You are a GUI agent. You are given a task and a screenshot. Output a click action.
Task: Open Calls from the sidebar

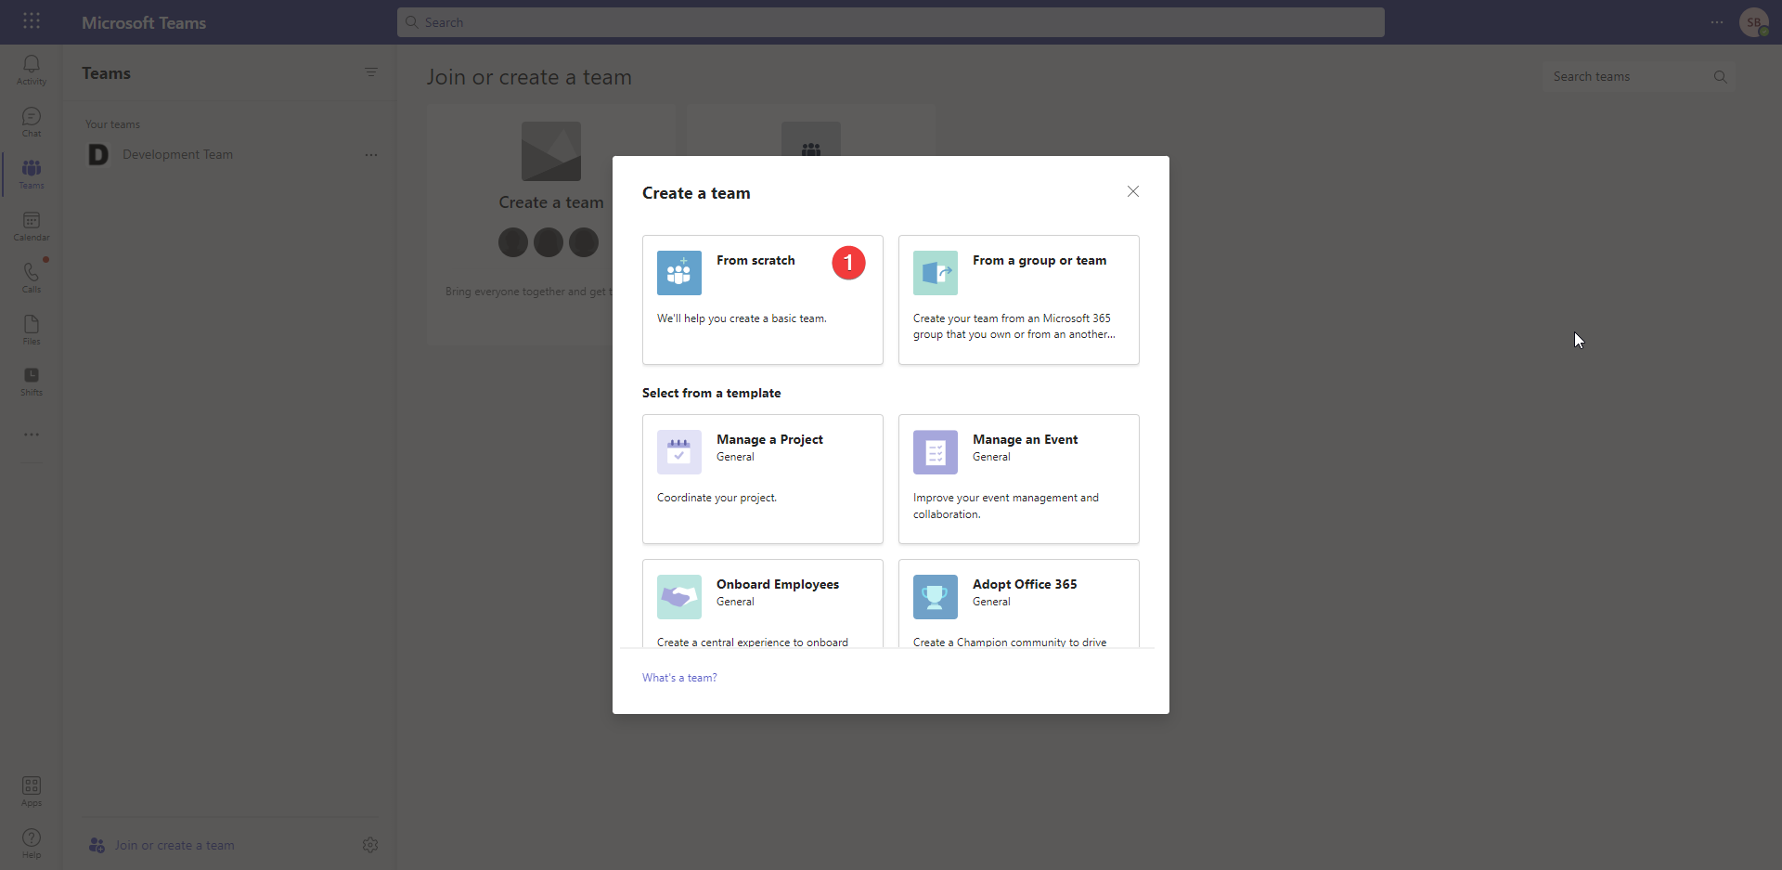coord(32,278)
